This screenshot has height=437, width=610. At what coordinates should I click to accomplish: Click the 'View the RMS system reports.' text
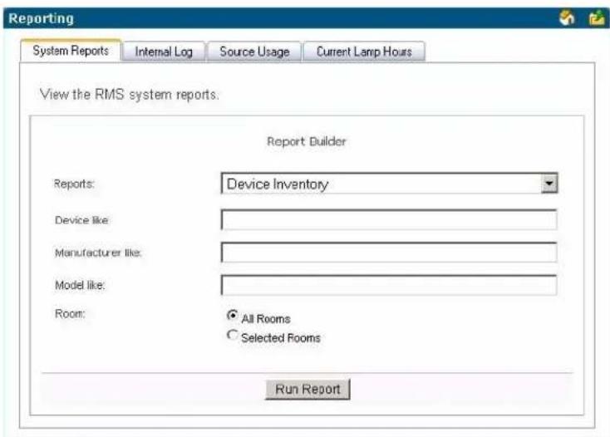click(x=130, y=95)
